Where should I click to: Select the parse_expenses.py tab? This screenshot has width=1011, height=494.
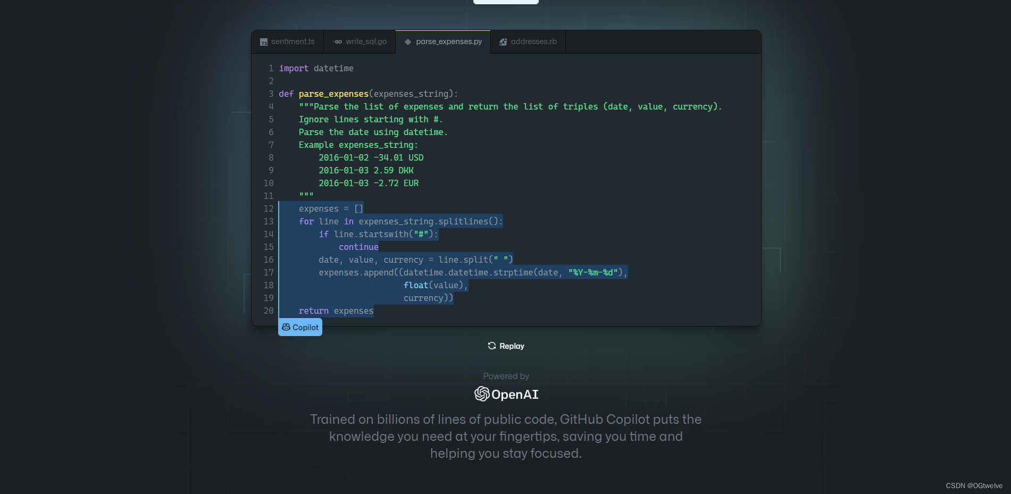443,41
